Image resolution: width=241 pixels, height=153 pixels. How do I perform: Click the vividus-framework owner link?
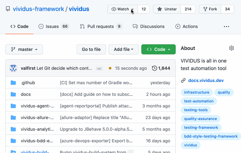(38, 9)
